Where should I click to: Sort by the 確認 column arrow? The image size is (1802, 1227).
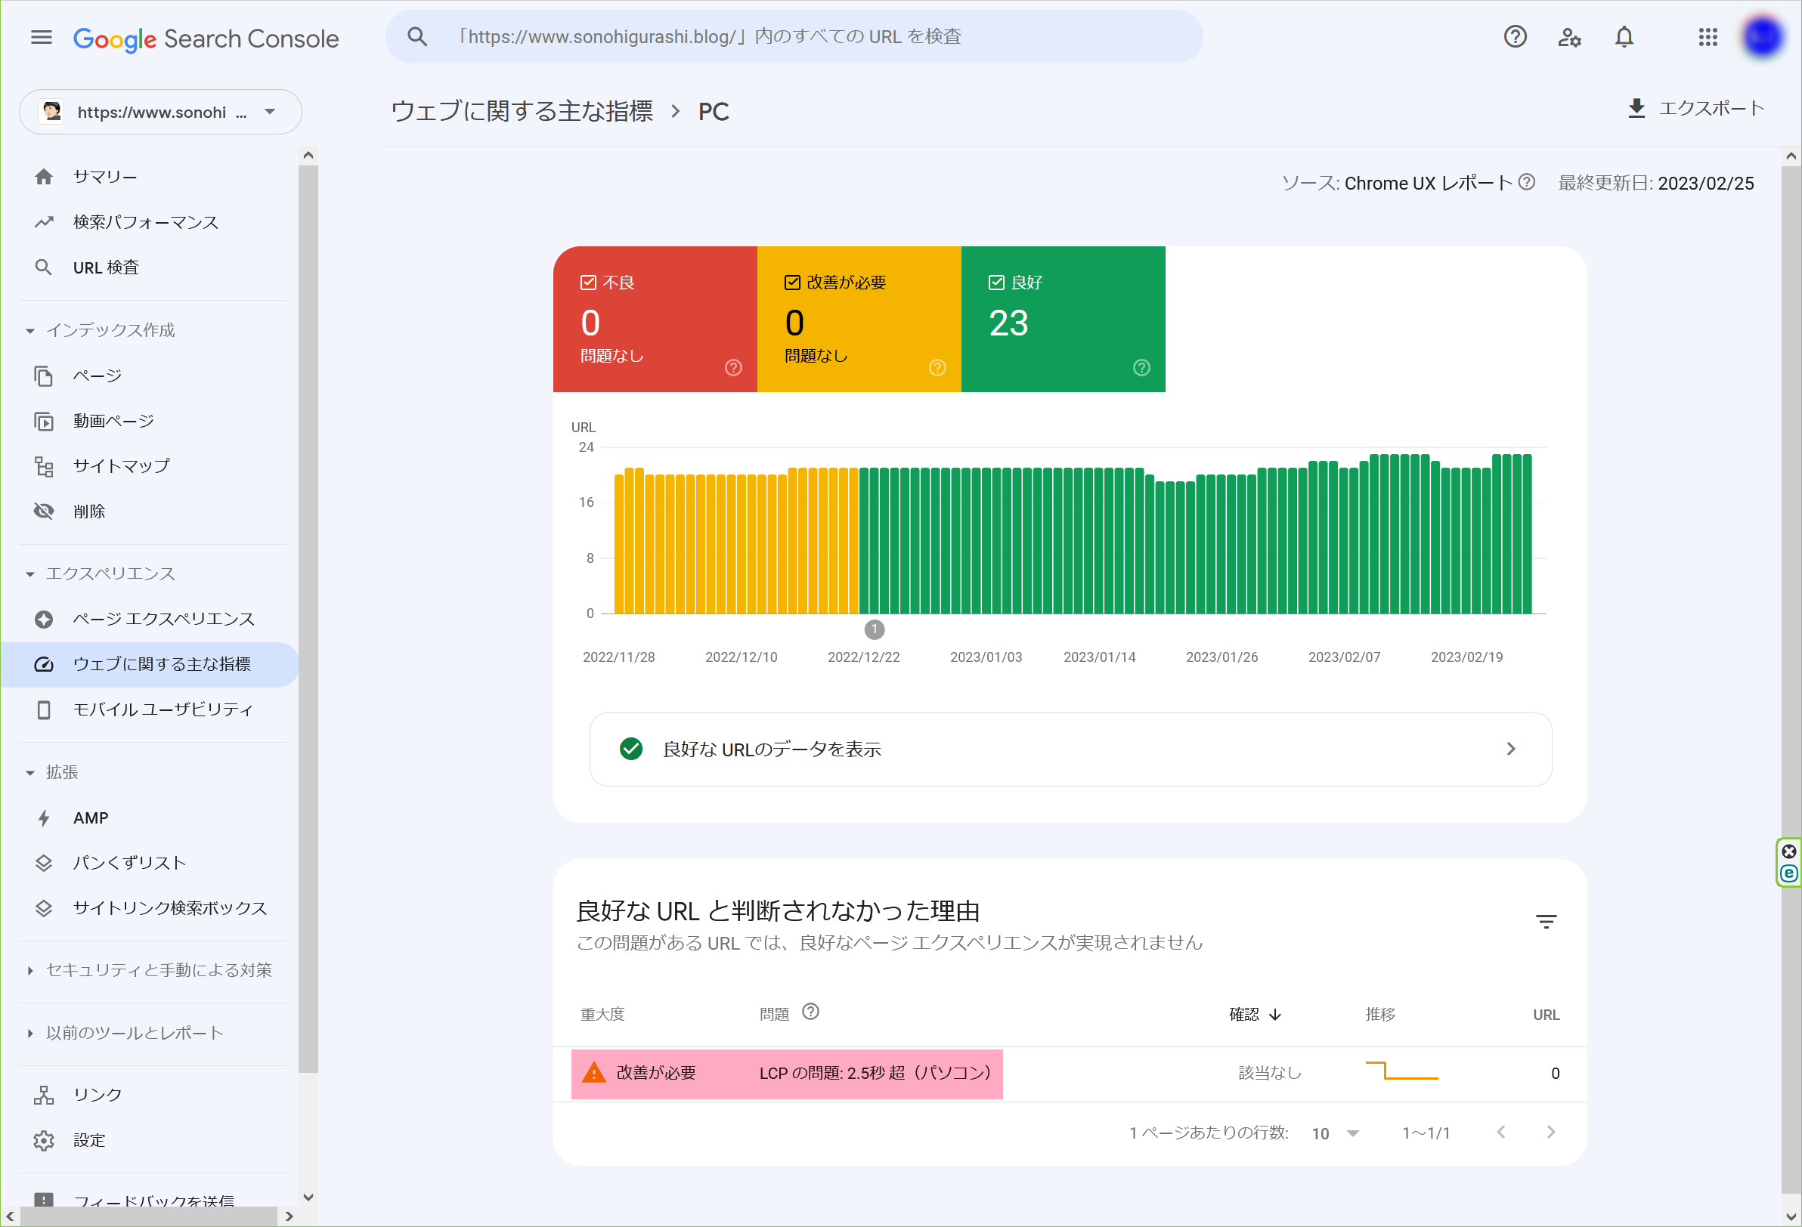[1274, 1015]
